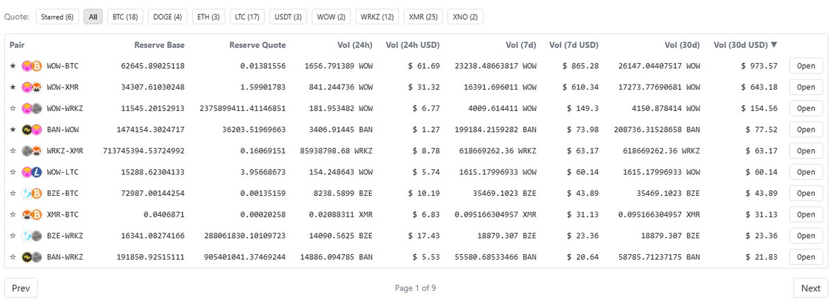Click the WOW-BTC pair name
Screen dimensions: 833x302
click(62, 66)
